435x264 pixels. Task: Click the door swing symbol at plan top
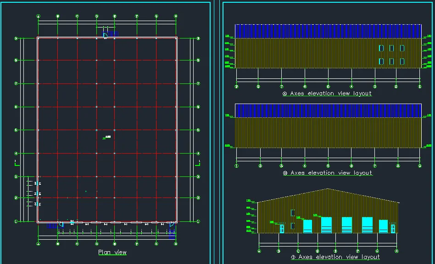105,34
